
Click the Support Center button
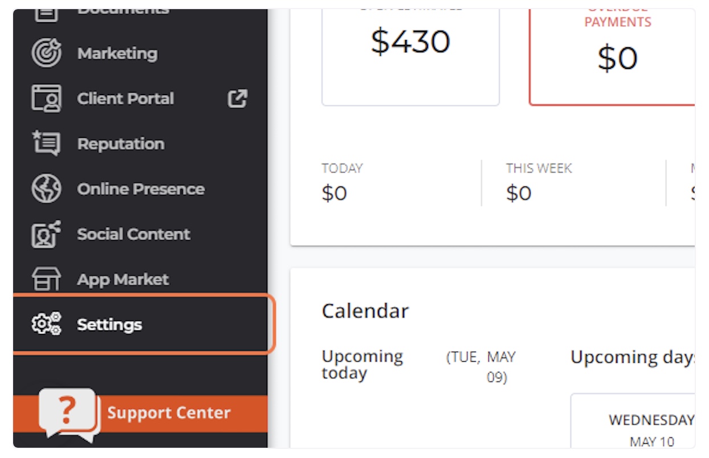pyautogui.click(x=140, y=414)
